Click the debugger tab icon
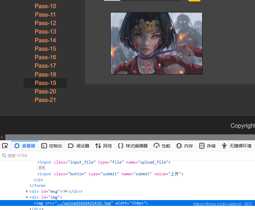The height and width of the screenshot is (210, 255). coord(71,146)
